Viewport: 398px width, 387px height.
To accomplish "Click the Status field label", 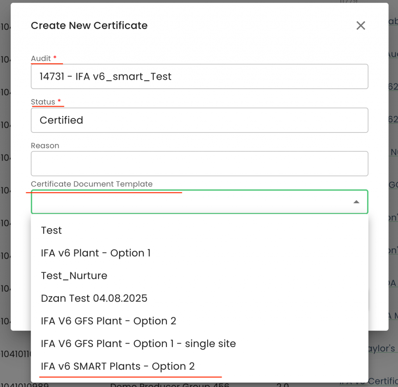I will pyautogui.click(x=43, y=102).
